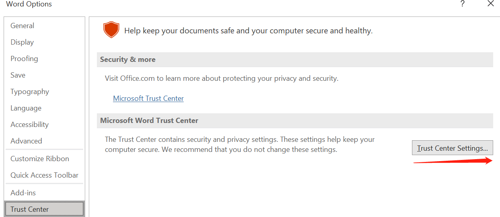The width and height of the screenshot is (500, 217).
Task: Open the Advanced options category
Action: (x=26, y=141)
